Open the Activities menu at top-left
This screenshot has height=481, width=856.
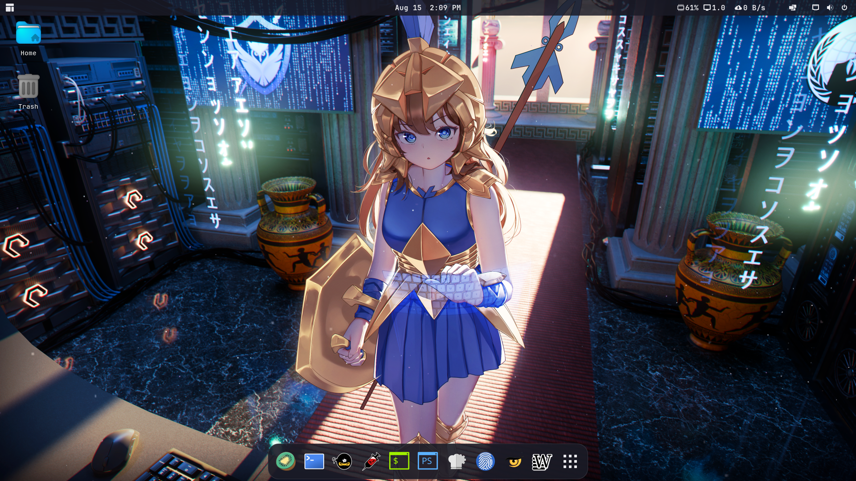tap(10, 8)
